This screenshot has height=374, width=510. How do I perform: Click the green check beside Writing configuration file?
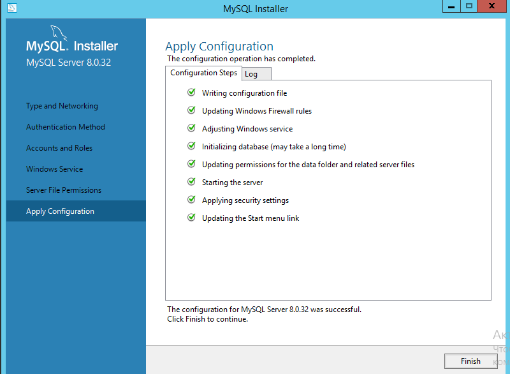tap(192, 93)
